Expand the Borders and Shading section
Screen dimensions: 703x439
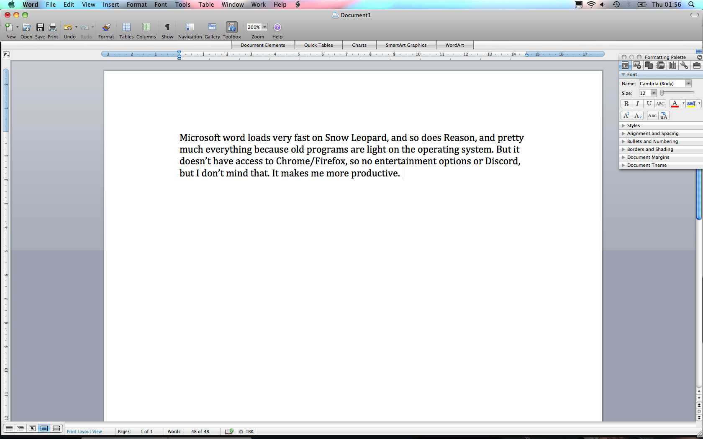(623, 149)
